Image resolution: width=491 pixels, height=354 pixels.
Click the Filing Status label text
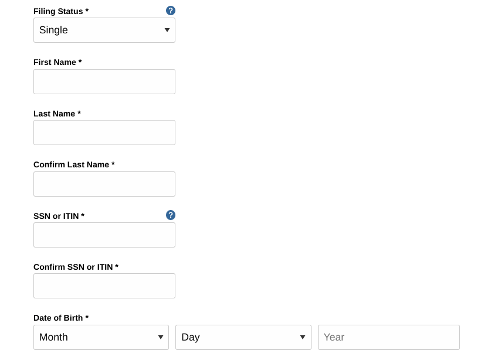61,11
